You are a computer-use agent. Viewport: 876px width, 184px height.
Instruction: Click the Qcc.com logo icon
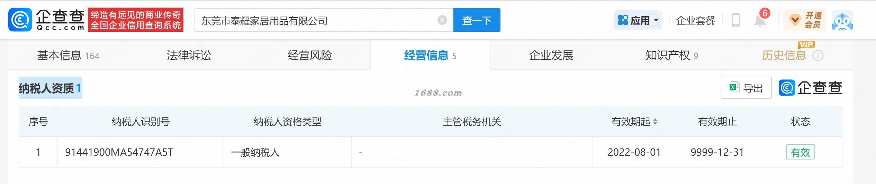[20, 20]
